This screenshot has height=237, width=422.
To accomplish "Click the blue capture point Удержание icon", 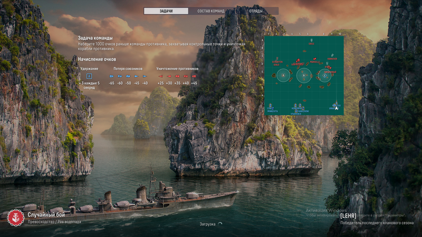I will pos(89,76).
